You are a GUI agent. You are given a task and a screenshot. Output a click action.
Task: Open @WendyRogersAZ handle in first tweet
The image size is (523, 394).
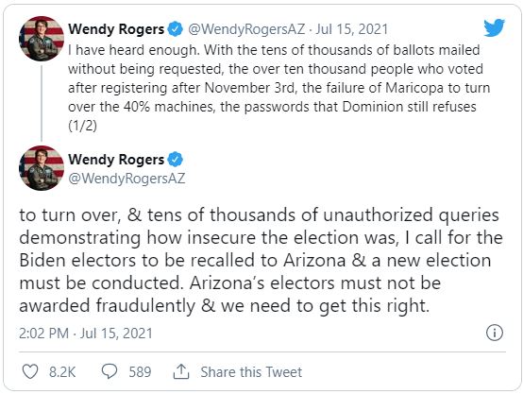246,29
